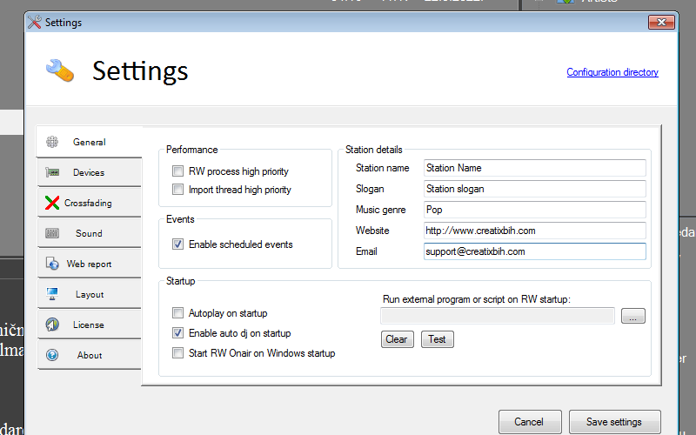Enable RW process high priority
This screenshot has height=435, width=696.
[177, 171]
